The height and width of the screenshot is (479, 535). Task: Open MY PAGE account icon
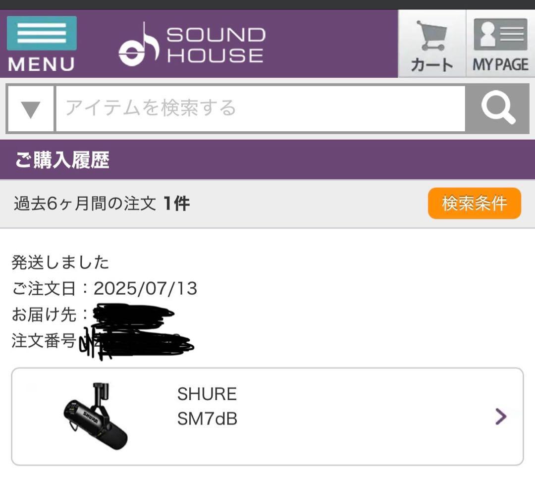click(500, 42)
